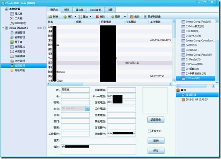Click the 同步到設備 sync toolbar button
This screenshot has height=159, width=221.
(x=152, y=17)
